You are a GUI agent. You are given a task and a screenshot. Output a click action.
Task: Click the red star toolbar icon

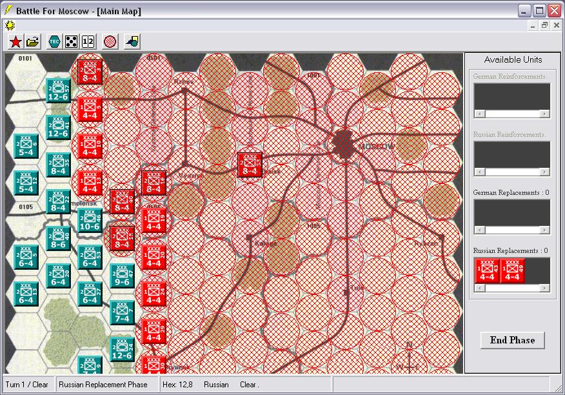coord(15,42)
